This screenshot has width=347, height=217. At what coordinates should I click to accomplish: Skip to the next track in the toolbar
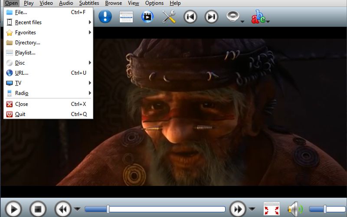211,16
